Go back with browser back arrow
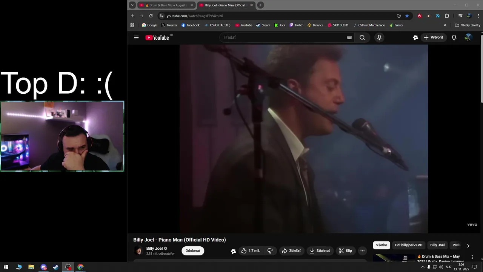Image resolution: width=483 pixels, height=272 pixels. click(132, 16)
